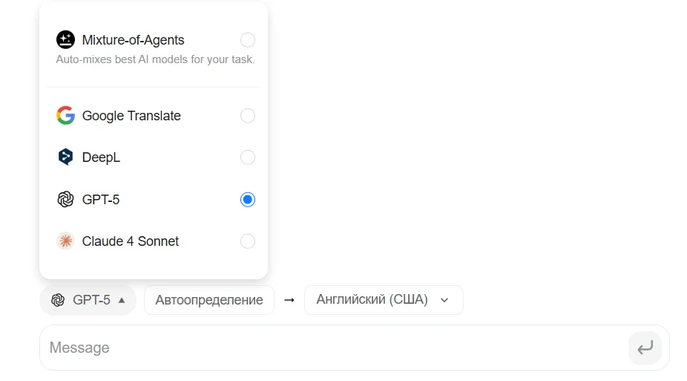Choose the DeepL radio button

pos(248,157)
